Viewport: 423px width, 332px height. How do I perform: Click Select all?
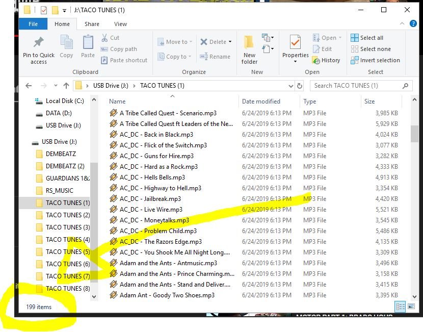[x=367, y=38]
